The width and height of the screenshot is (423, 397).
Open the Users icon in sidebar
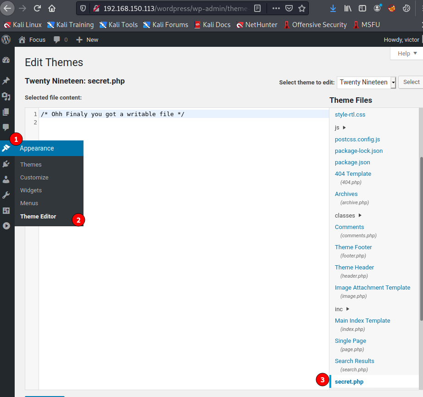(x=6, y=179)
